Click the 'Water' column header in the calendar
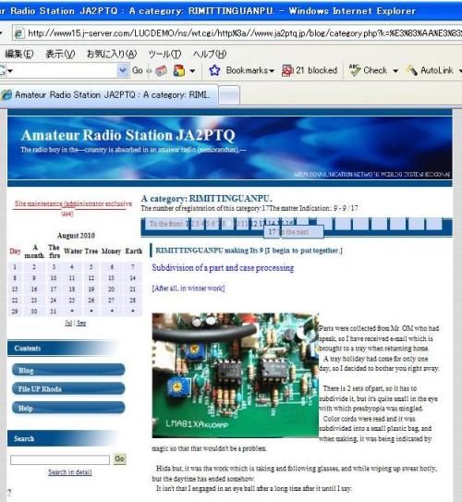Screen dimensions: 462x502 tap(73, 251)
